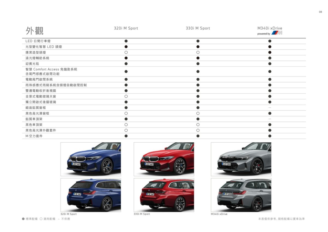Click the '鋁質車頂架' row label
Screen dimensions: 328x232
click(x=34, y=119)
